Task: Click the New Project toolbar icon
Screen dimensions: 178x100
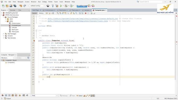Action: 7,6
